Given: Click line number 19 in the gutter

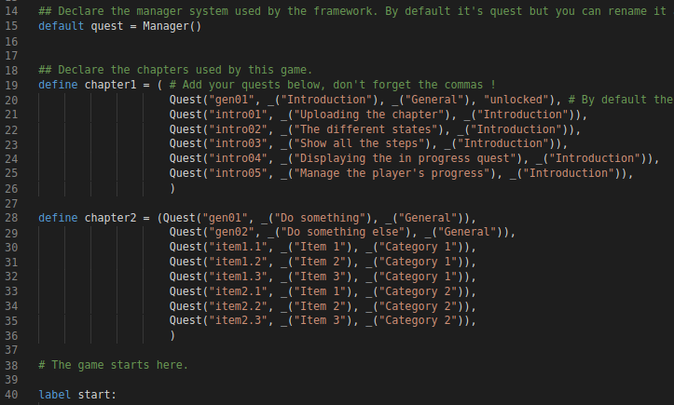Looking at the screenshot, I should pos(11,85).
